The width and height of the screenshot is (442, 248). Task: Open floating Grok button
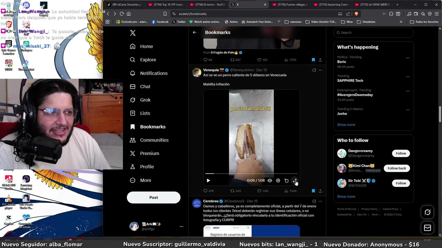[x=427, y=213]
